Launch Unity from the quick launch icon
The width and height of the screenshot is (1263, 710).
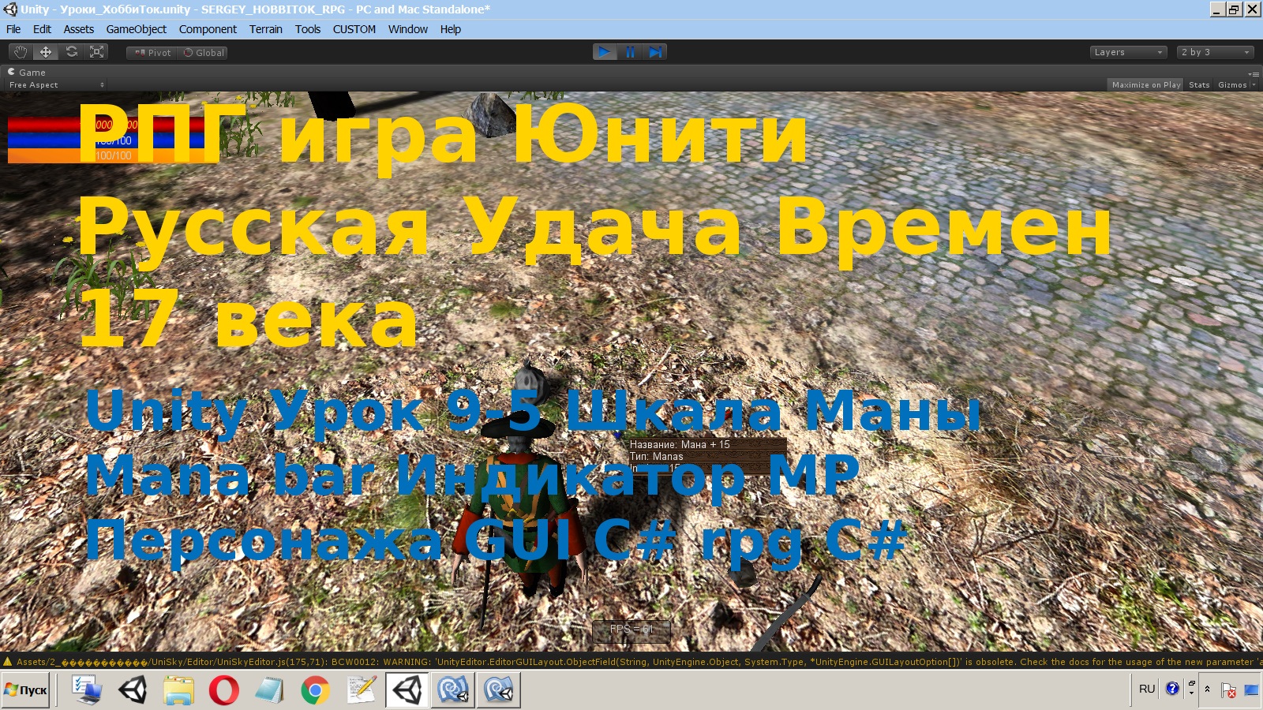point(133,690)
